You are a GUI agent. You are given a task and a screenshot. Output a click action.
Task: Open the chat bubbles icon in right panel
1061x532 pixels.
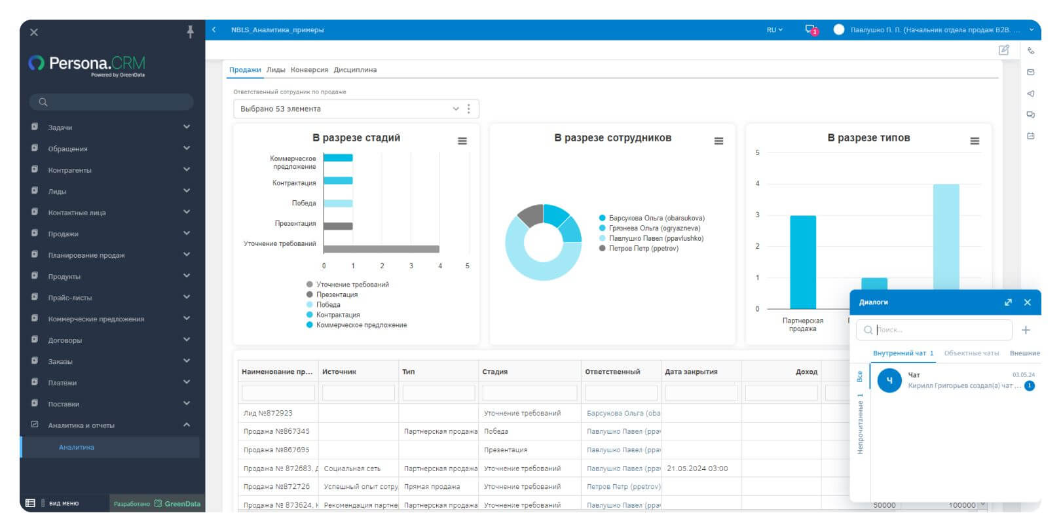[1031, 115]
